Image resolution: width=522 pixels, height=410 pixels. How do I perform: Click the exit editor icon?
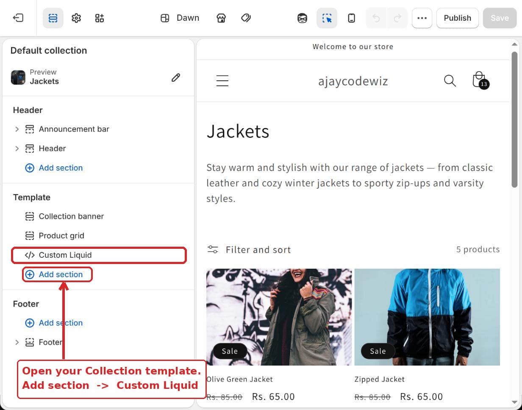click(x=18, y=18)
